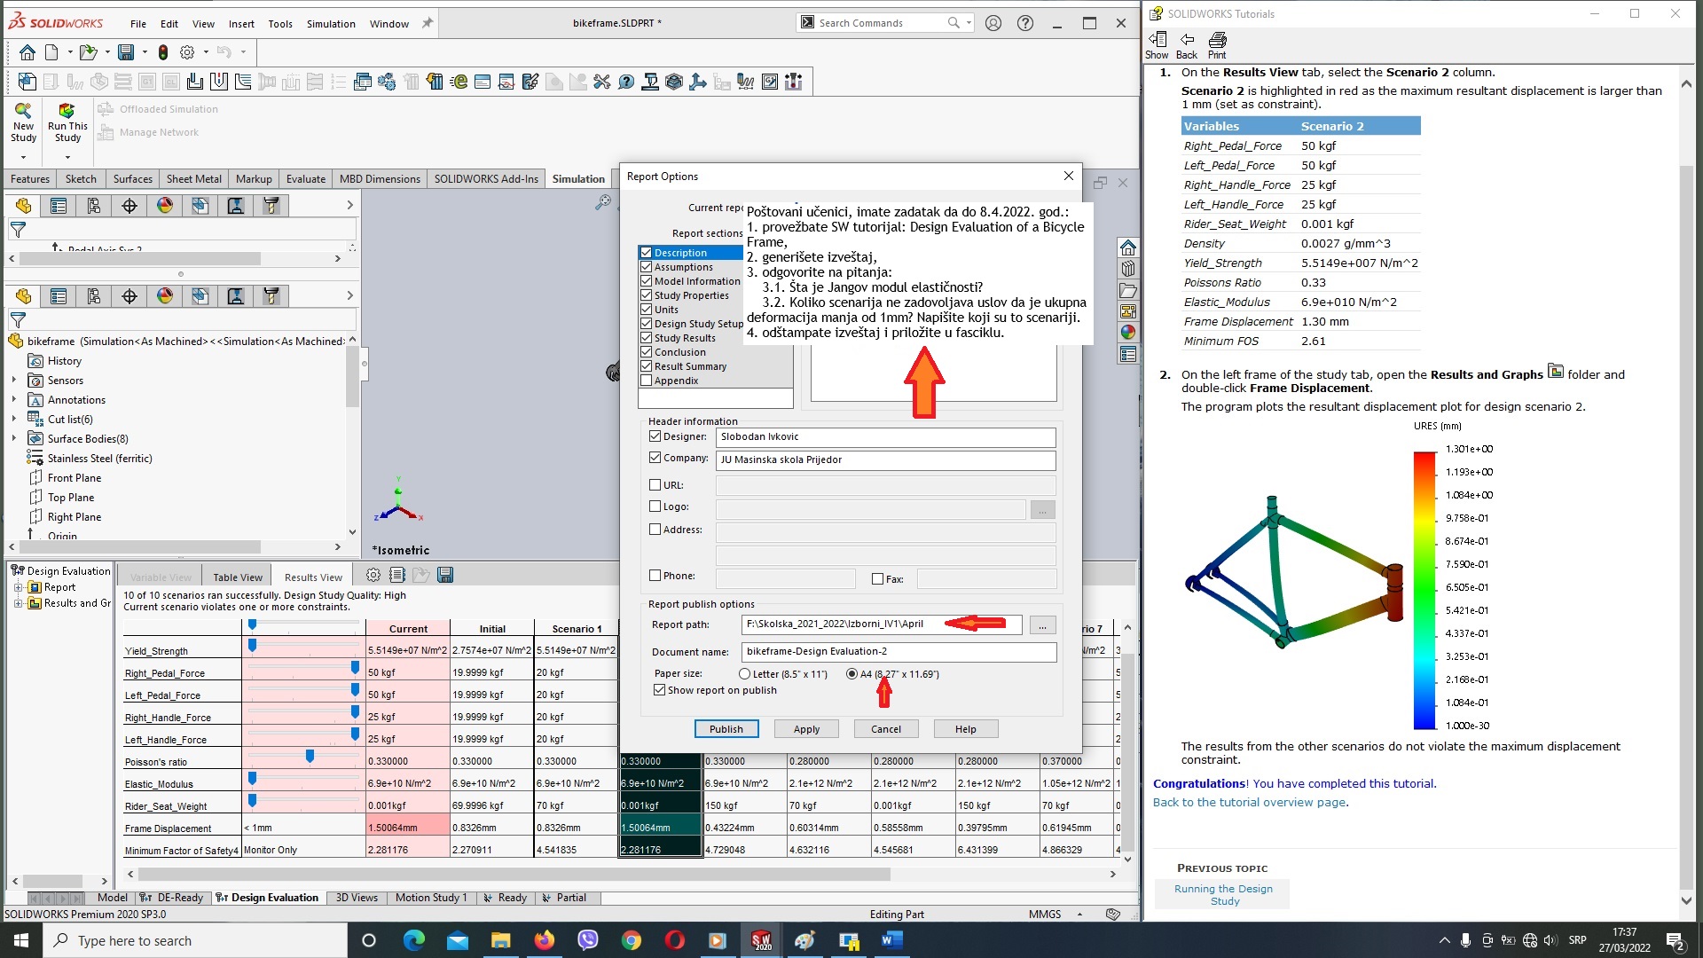Click the scissors cut toolbar icon
The width and height of the screenshot is (1703, 958).
tap(602, 82)
